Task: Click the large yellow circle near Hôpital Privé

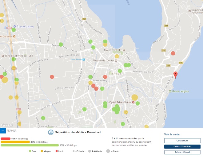Action: (x=135, y=97)
